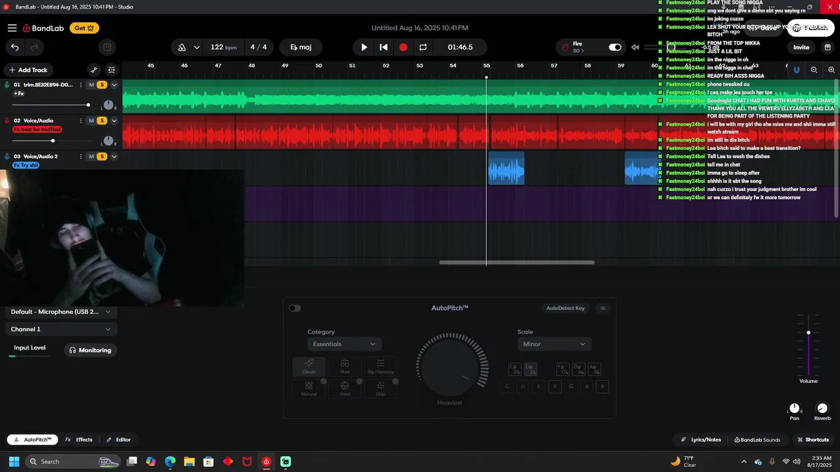The image size is (840, 472).
Task: Click the AutoDetect Key button
Action: point(566,308)
